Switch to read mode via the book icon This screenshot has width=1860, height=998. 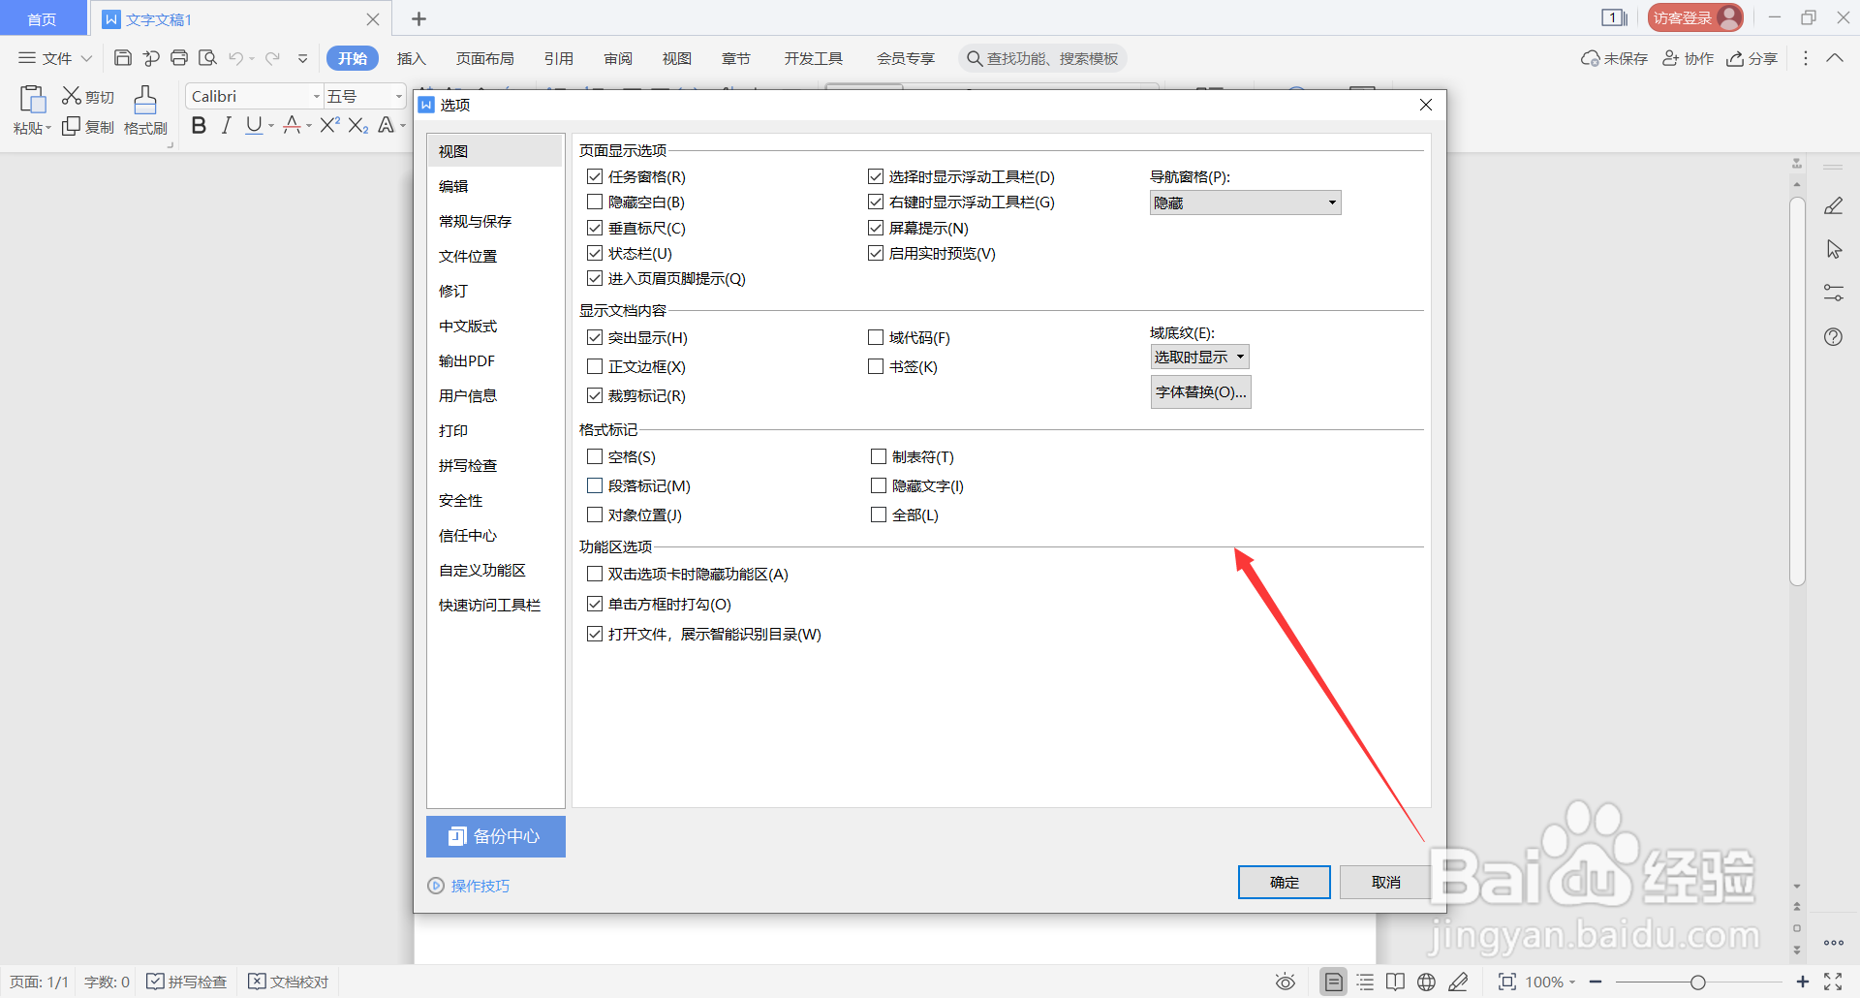point(1395,982)
